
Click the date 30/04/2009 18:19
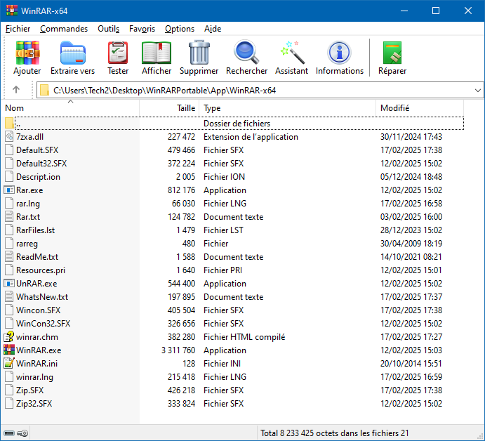pos(411,244)
